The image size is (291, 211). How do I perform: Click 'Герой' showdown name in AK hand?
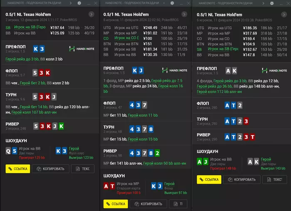coord(266,159)
